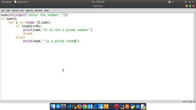Launch Visual Studio Code from dock

click(x=69, y=107)
